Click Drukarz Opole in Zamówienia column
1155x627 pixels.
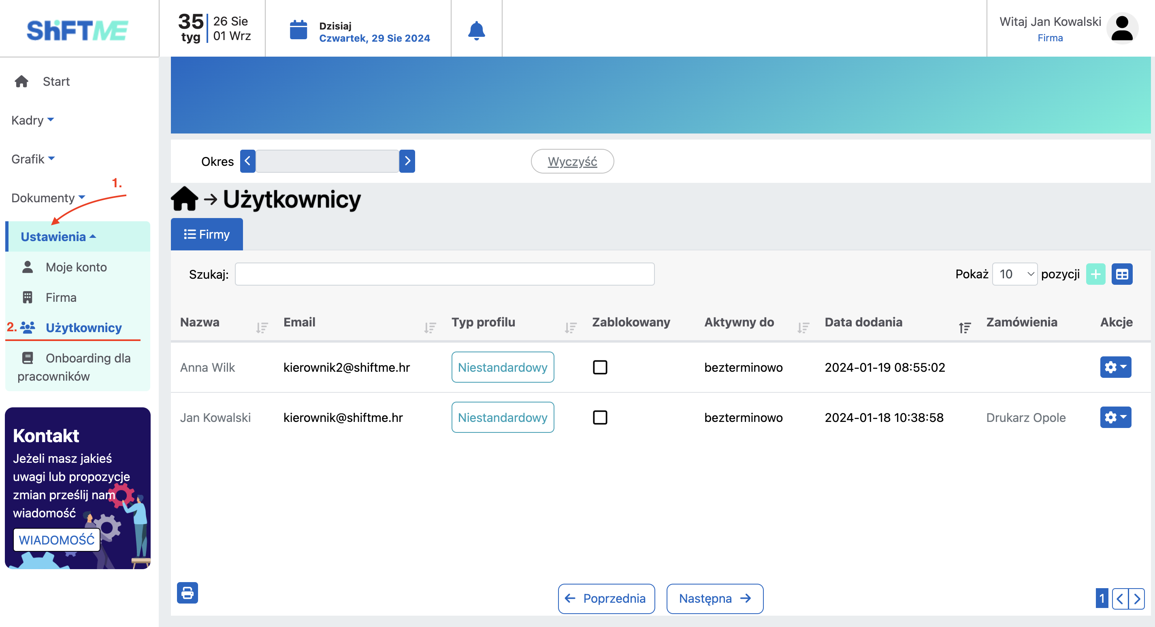[x=1026, y=417]
